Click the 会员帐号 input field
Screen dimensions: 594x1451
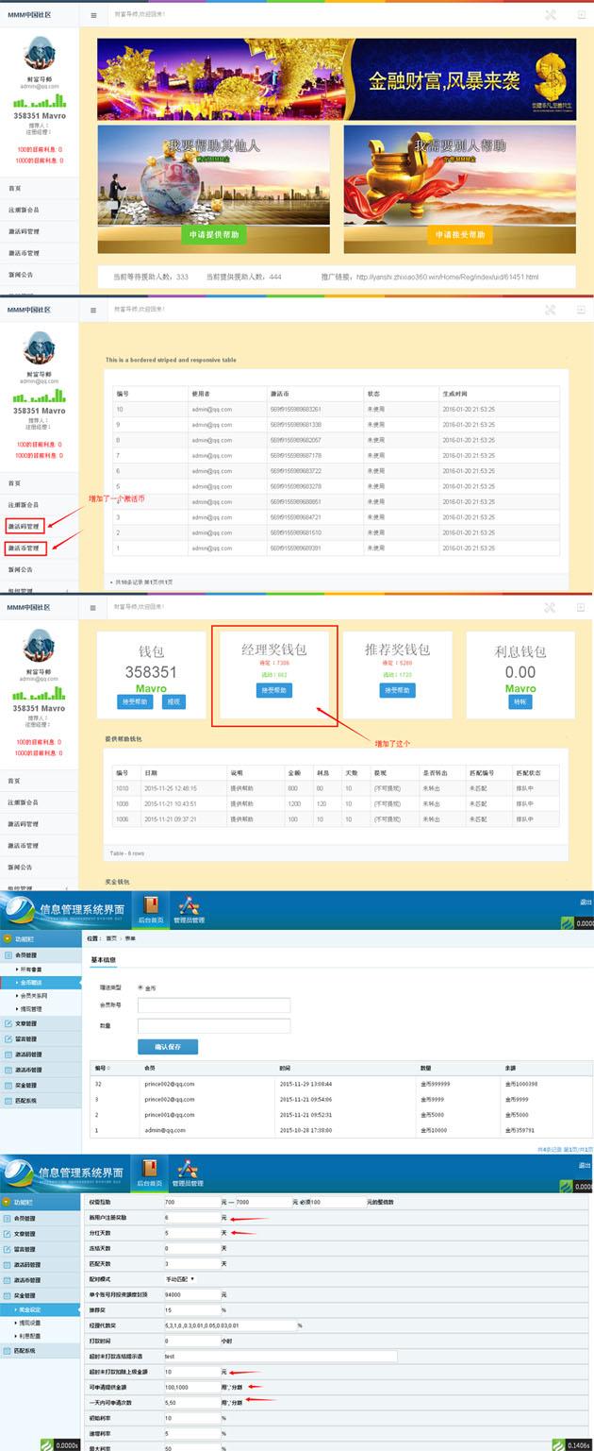(214, 1005)
